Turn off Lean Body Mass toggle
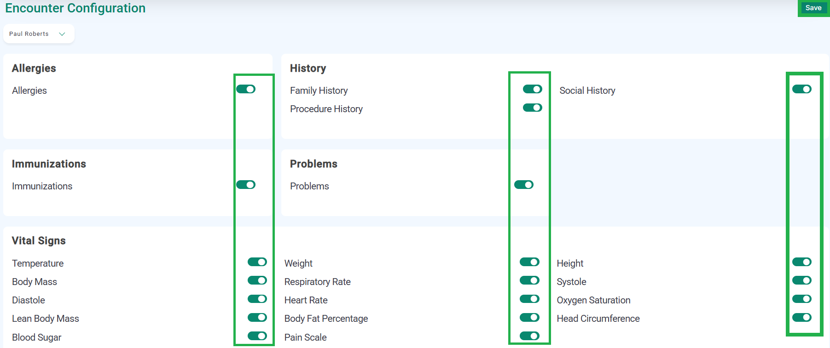This screenshot has width=830, height=348. coord(257,317)
